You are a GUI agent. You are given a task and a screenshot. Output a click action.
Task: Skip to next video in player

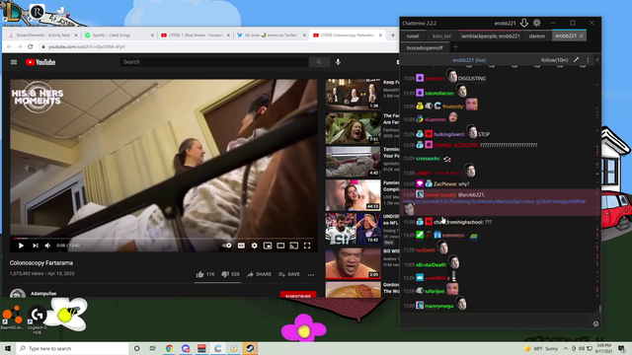pyautogui.click(x=36, y=246)
